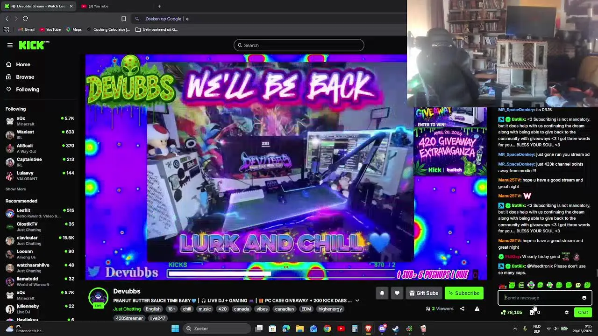Open chat settings gear
The image size is (598, 336).
tap(567, 312)
